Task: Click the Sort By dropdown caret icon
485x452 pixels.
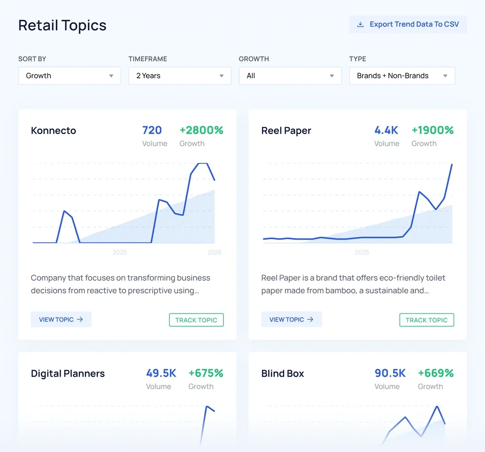Action: (x=111, y=76)
